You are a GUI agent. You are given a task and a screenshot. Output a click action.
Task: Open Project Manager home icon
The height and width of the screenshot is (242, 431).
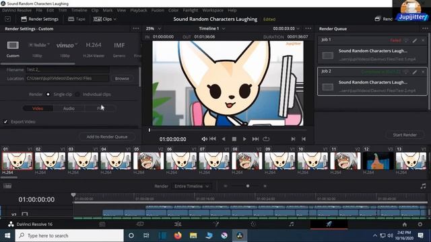[405, 224]
